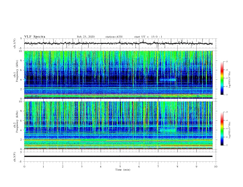Click time axis tick label "10"
This screenshot has width=243, height=187.
point(216,167)
